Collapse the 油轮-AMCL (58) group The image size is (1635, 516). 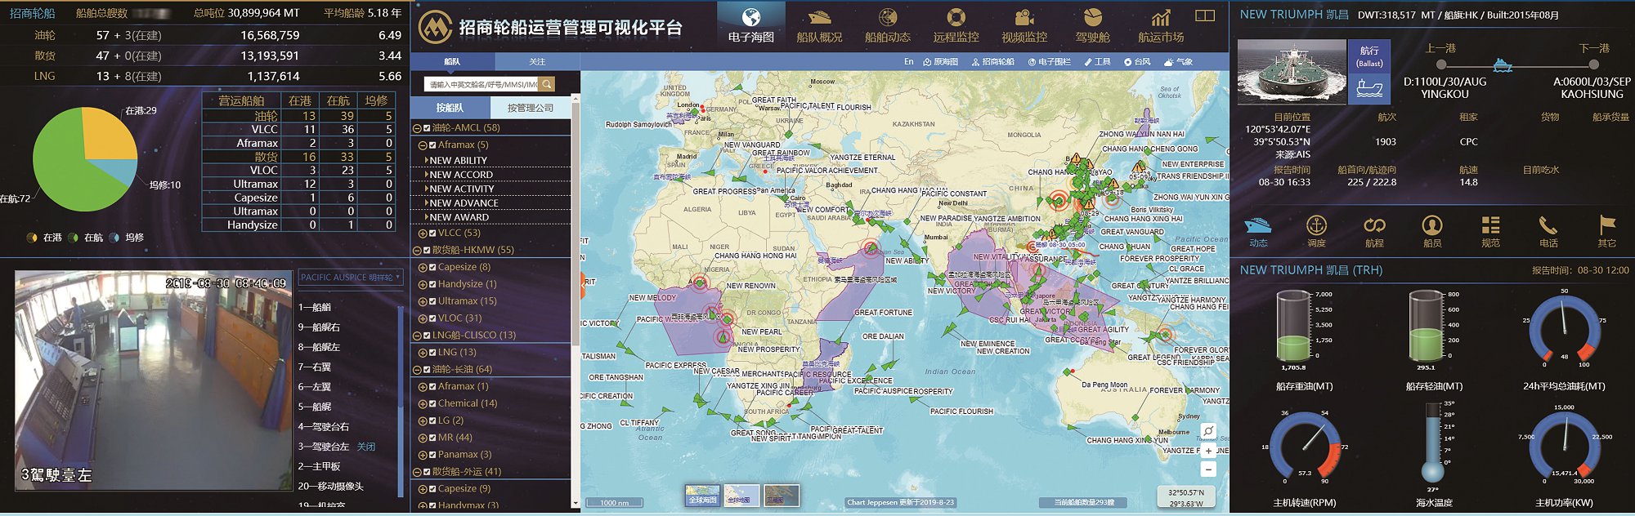coord(417,128)
